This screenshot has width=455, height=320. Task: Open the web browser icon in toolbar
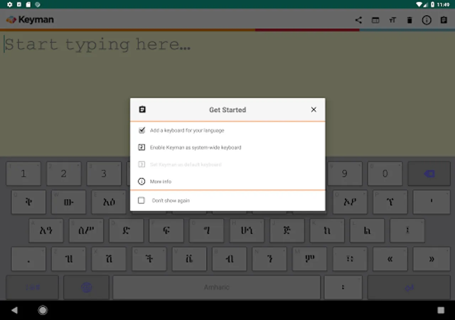pos(375,20)
